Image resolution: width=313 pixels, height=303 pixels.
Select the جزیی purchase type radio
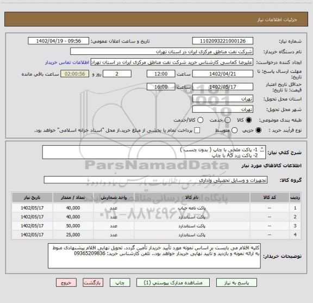(258, 131)
